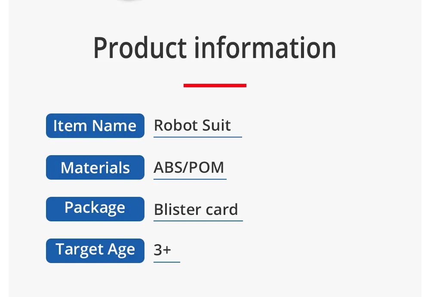The width and height of the screenshot is (430, 297).
Task: Click the underline beneath ABS/POM
Action: point(190,179)
